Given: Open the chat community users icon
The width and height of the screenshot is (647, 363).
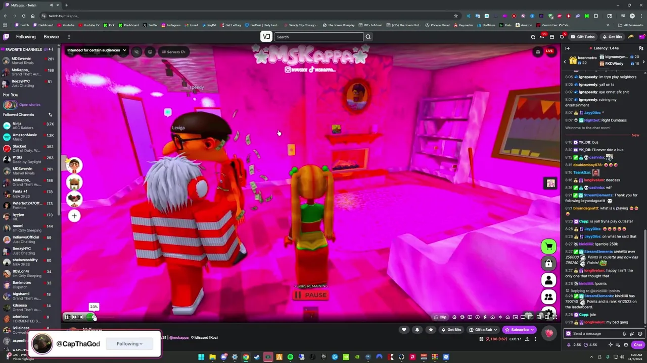Looking at the screenshot, I should tap(641, 48).
